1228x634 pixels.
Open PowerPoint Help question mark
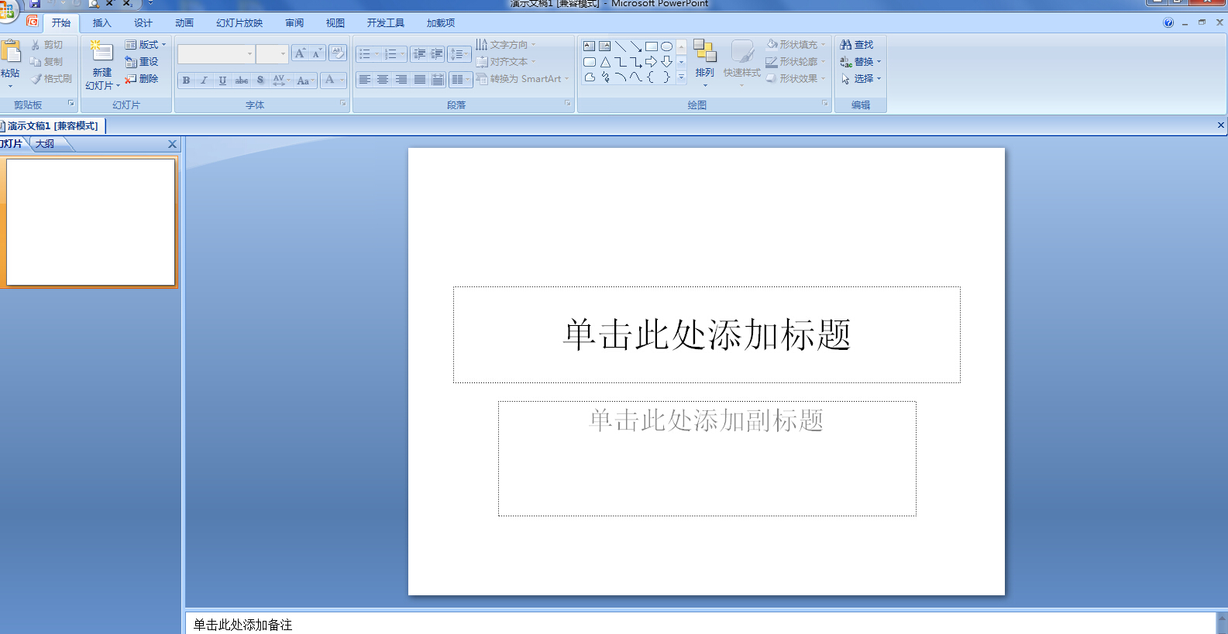tap(1168, 22)
